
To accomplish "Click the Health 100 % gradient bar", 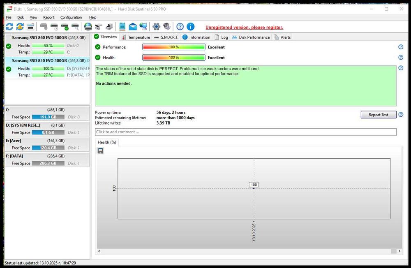I will click(174, 58).
